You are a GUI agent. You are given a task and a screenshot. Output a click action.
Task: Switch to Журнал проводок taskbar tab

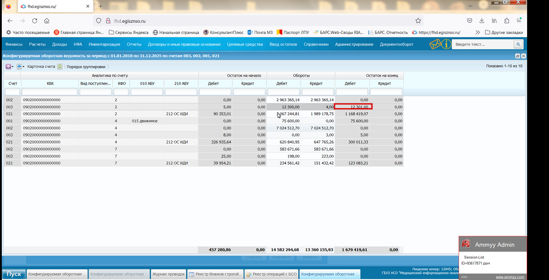168,274
